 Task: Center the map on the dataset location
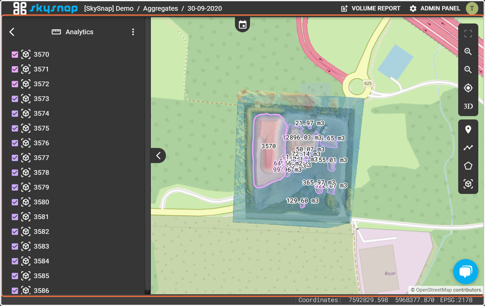pos(468,88)
